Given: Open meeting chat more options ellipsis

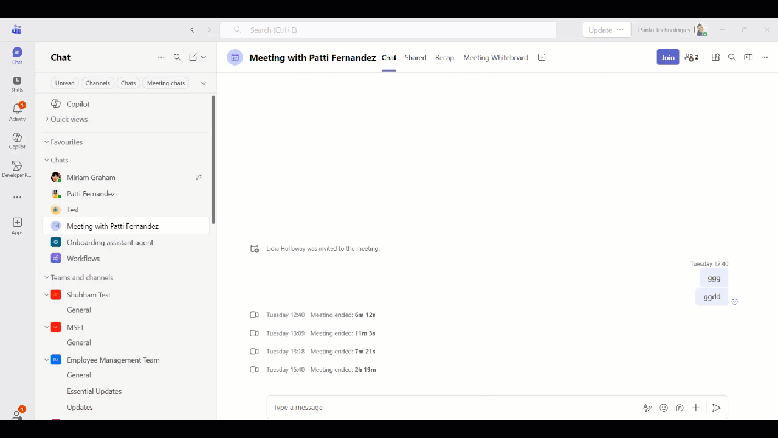Looking at the screenshot, I should 765,57.
